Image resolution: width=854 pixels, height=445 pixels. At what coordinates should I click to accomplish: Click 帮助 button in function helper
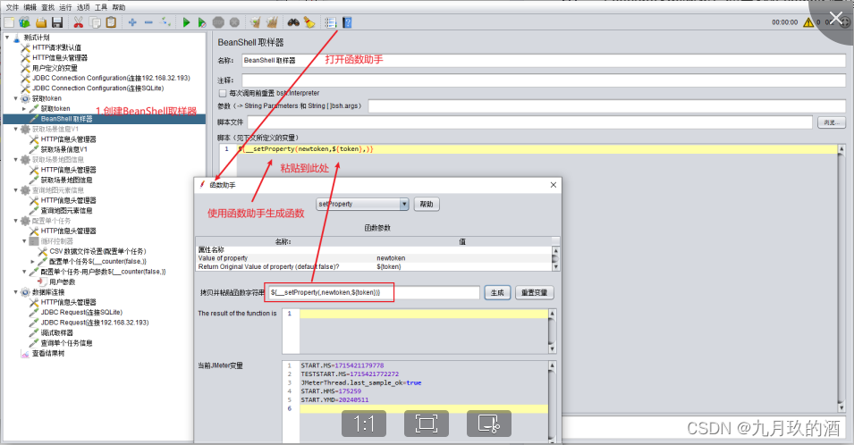tap(427, 204)
